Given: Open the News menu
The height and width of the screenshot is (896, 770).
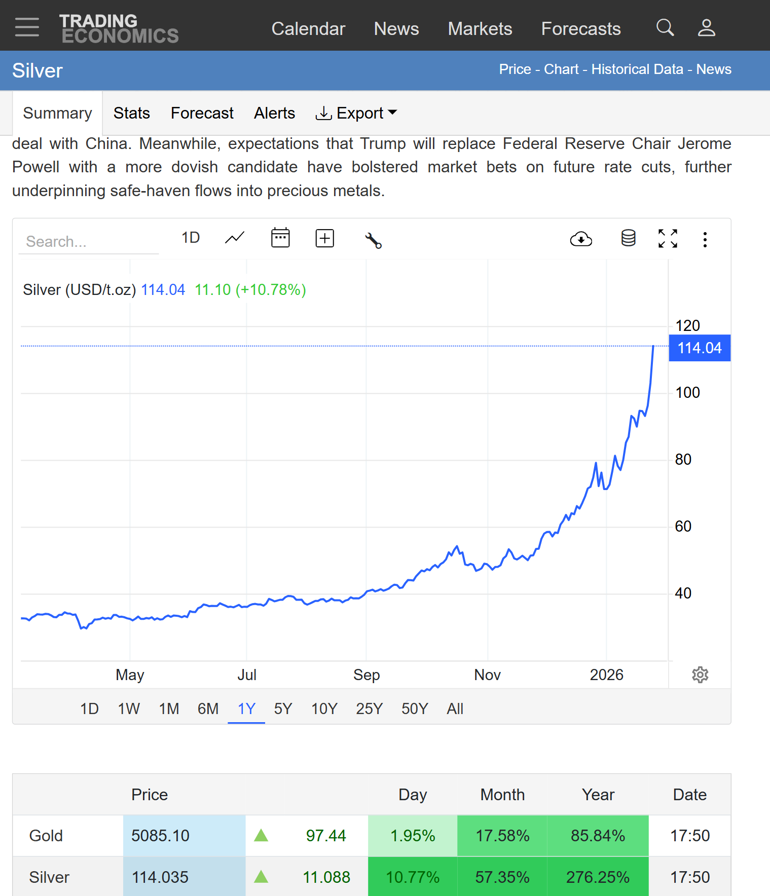Looking at the screenshot, I should tap(396, 29).
